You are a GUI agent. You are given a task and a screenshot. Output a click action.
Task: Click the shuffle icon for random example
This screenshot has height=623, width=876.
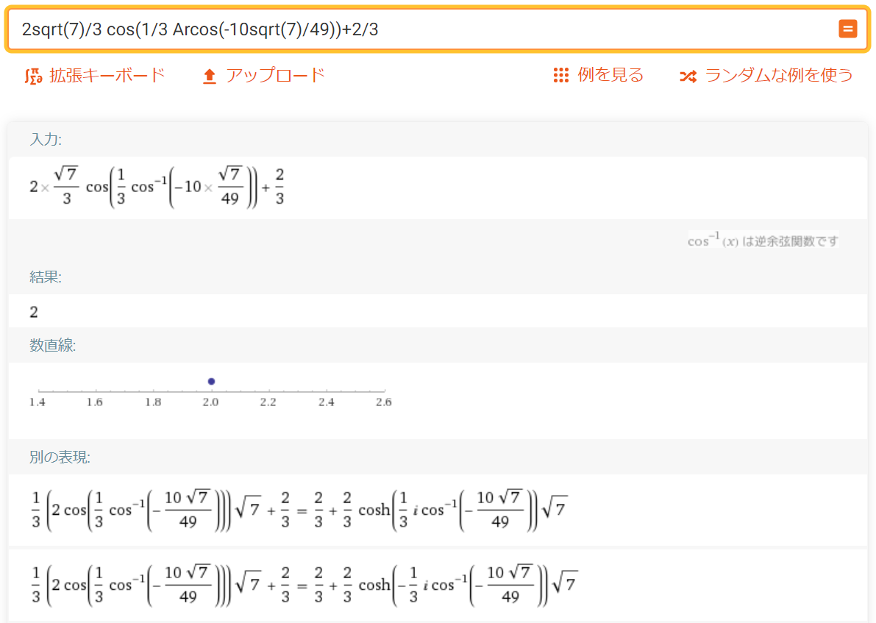click(x=688, y=76)
